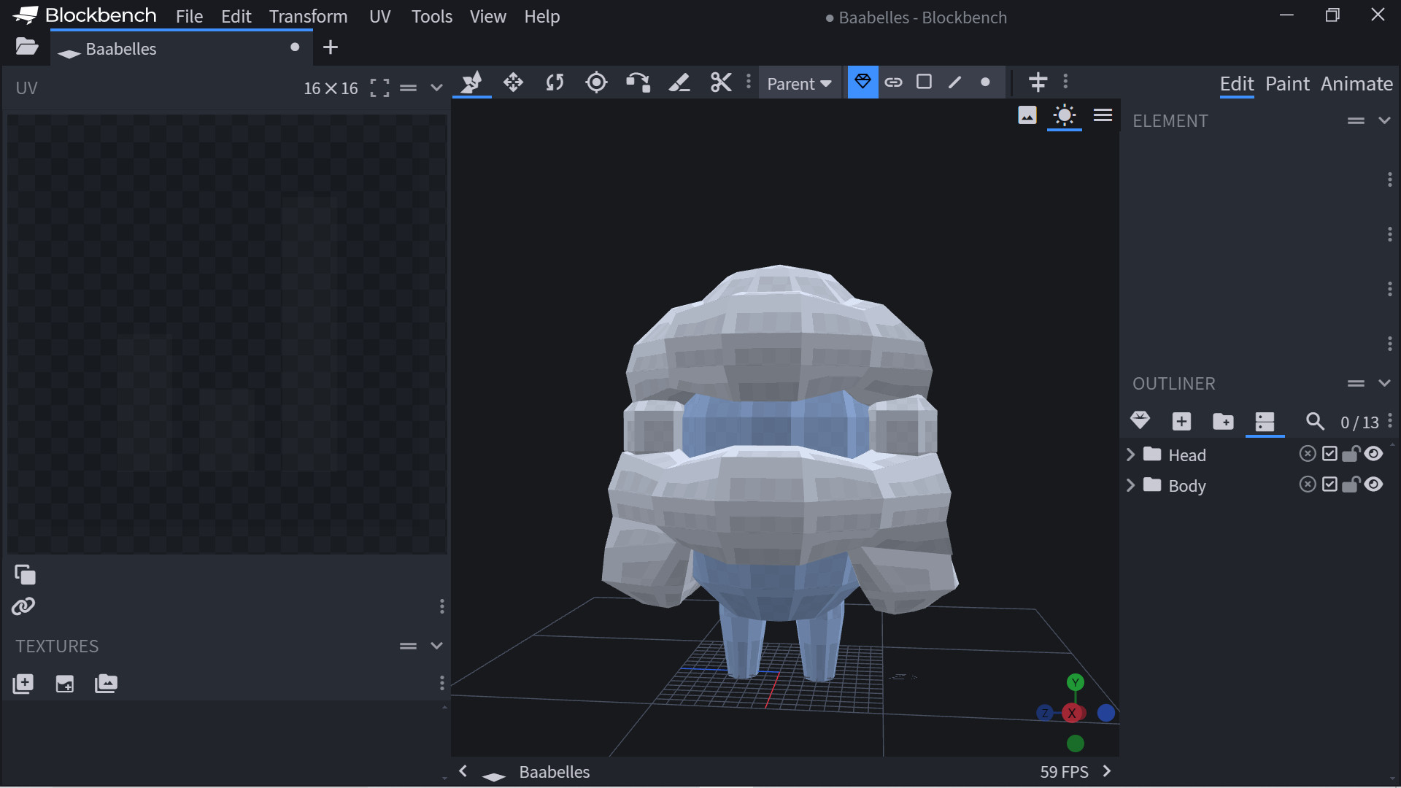Click the 59 FPS status text

(1064, 772)
